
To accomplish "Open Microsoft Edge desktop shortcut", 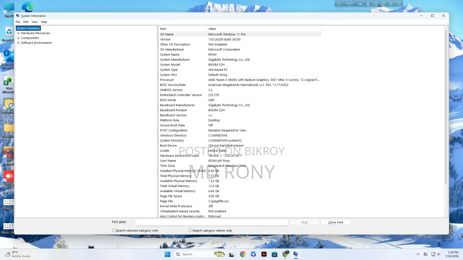I will pos(27,7).
